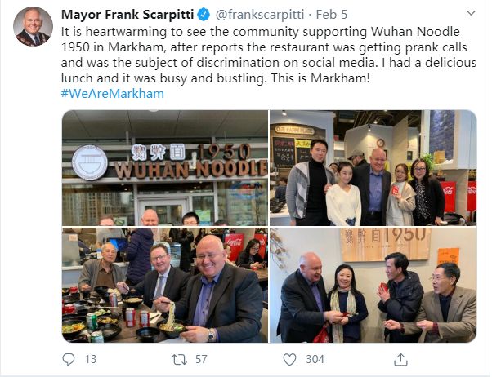This screenshot has width=492, height=377.
Task: Expand the tweet options chevron
Action: coord(471,13)
